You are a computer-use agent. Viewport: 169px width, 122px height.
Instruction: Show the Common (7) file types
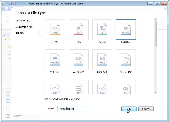click(x=23, y=21)
